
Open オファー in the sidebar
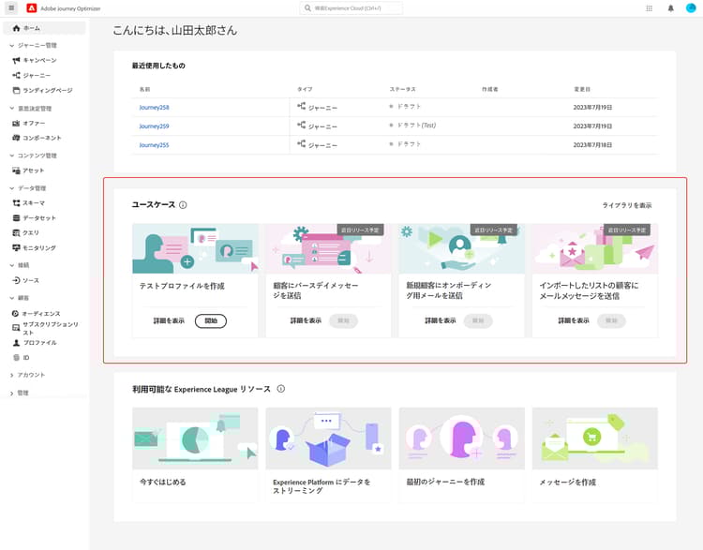(29, 123)
